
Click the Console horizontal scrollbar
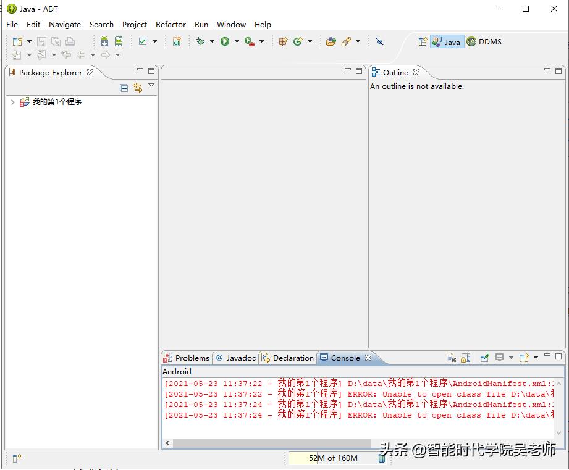272,443
